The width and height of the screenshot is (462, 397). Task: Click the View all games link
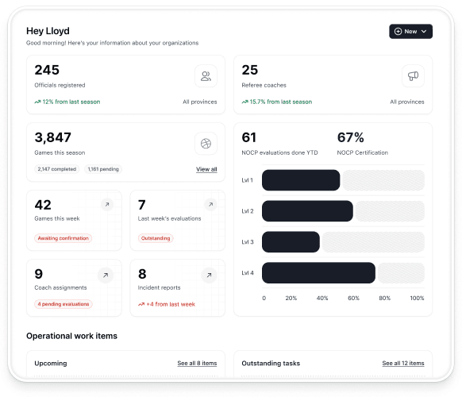point(206,169)
